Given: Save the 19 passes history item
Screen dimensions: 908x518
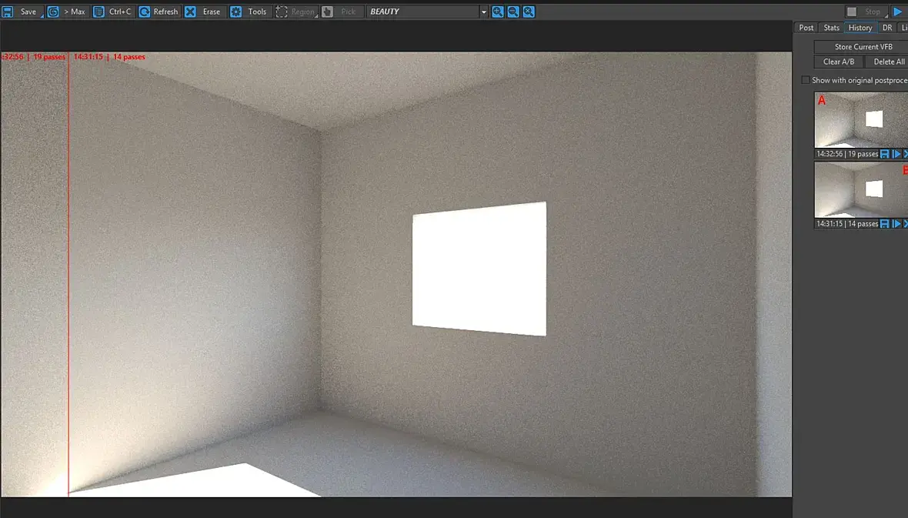Looking at the screenshot, I should point(884,154).
